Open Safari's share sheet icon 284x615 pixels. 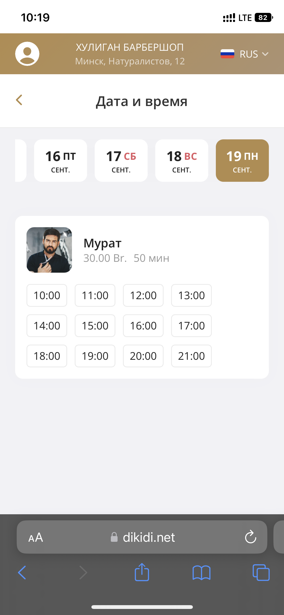142,572
